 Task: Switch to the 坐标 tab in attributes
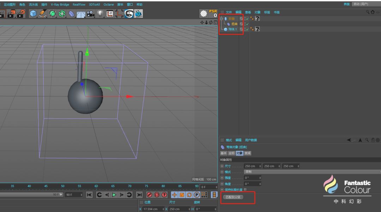tap(231, 153)
